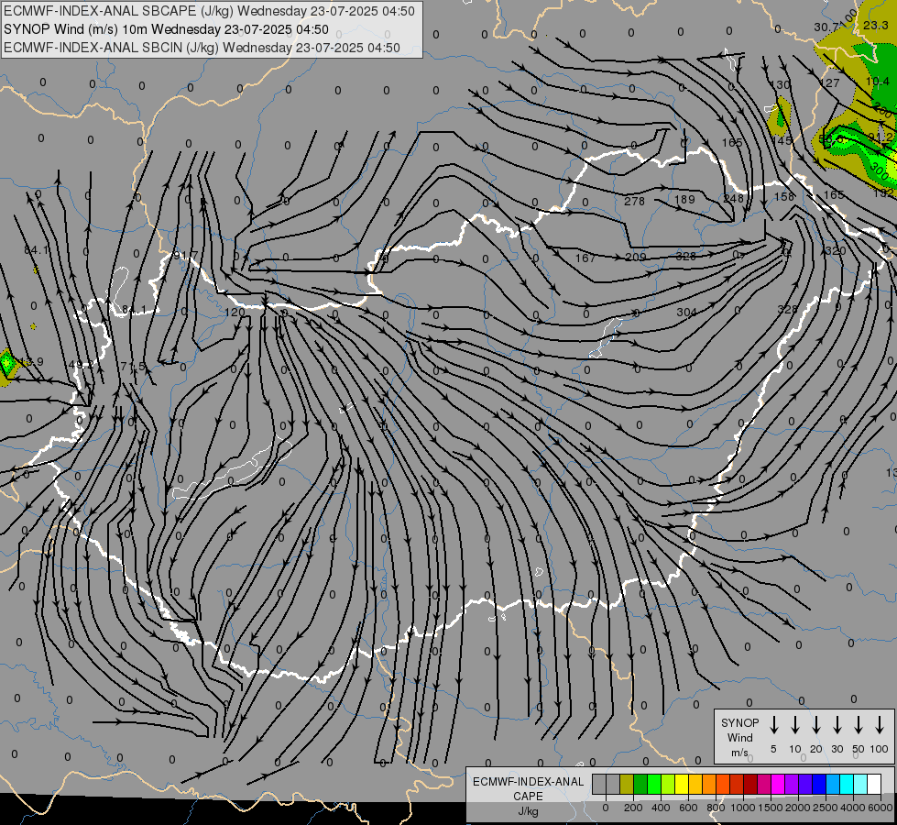The image size is (897, 825).
Task: Click the 6000 tick label on CAPE scale
Action: tap(881, 808)
